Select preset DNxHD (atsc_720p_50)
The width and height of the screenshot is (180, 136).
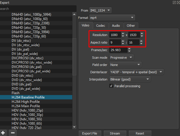click(x=36, y=28)
